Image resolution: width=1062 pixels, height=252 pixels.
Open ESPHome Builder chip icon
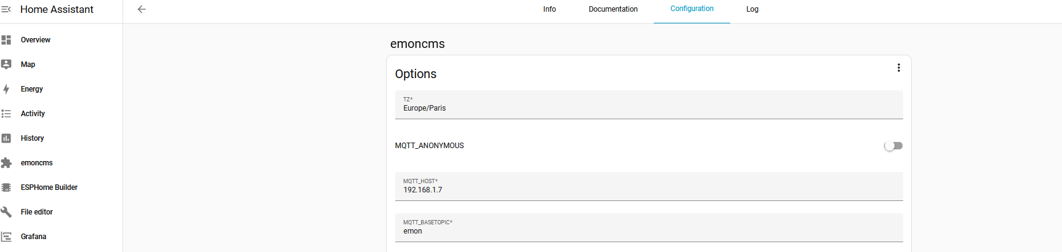click(6, 187)
